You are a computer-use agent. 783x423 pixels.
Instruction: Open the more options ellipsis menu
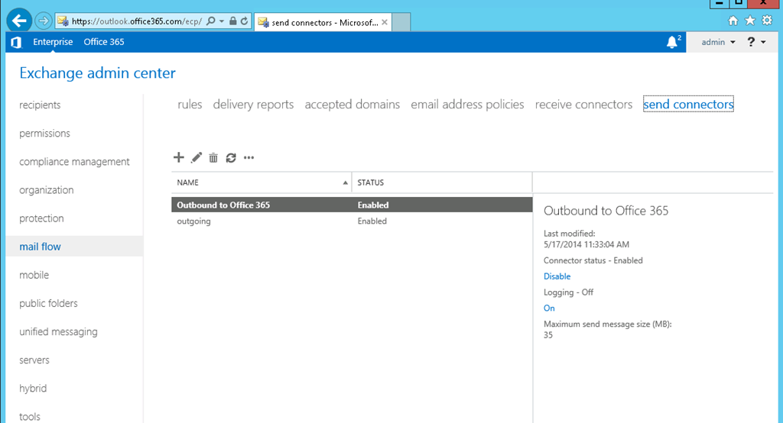pyautogui.click(x=249, y=157)
